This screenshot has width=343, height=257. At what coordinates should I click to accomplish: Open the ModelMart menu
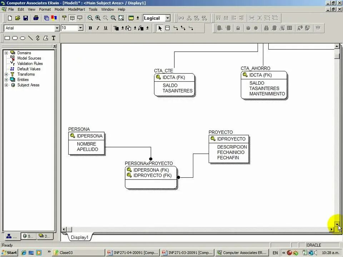(76, 9)
